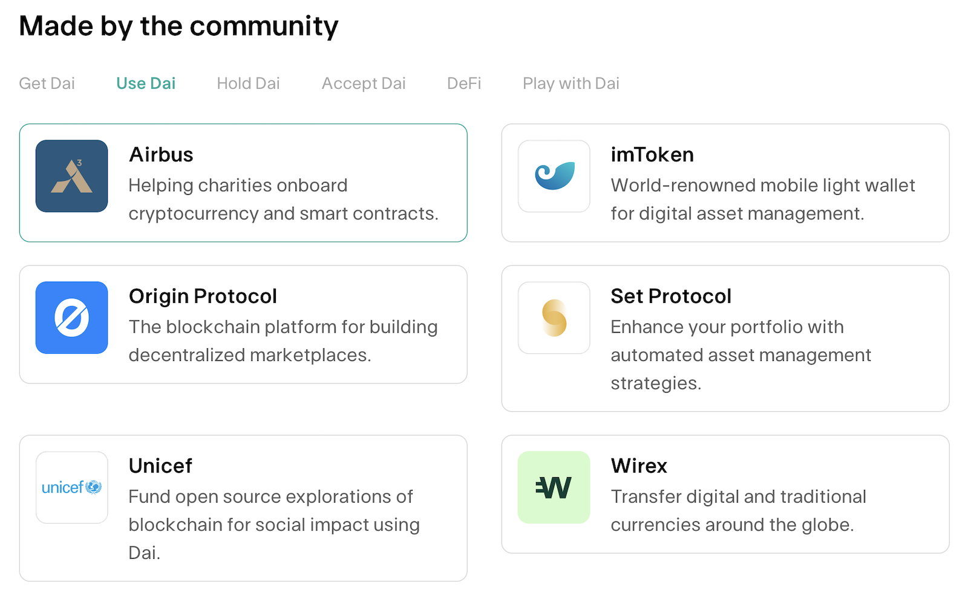Open the imToken title link
The height and width of the screenshot is (589, 968).
click(652, 155)
